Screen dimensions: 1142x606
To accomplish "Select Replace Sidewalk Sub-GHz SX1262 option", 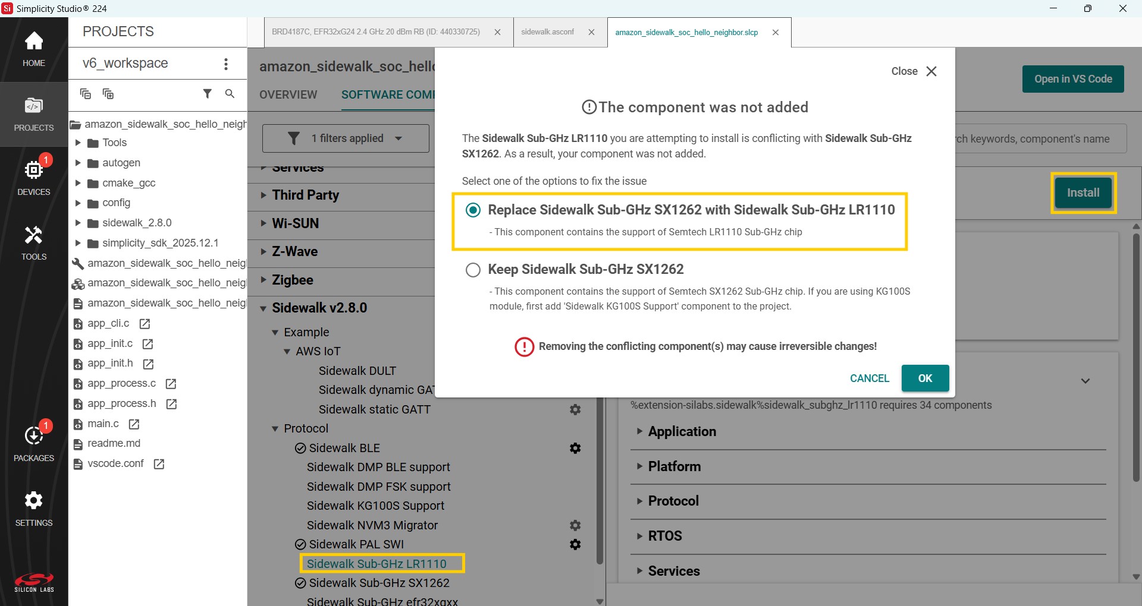I will [473, 210].
